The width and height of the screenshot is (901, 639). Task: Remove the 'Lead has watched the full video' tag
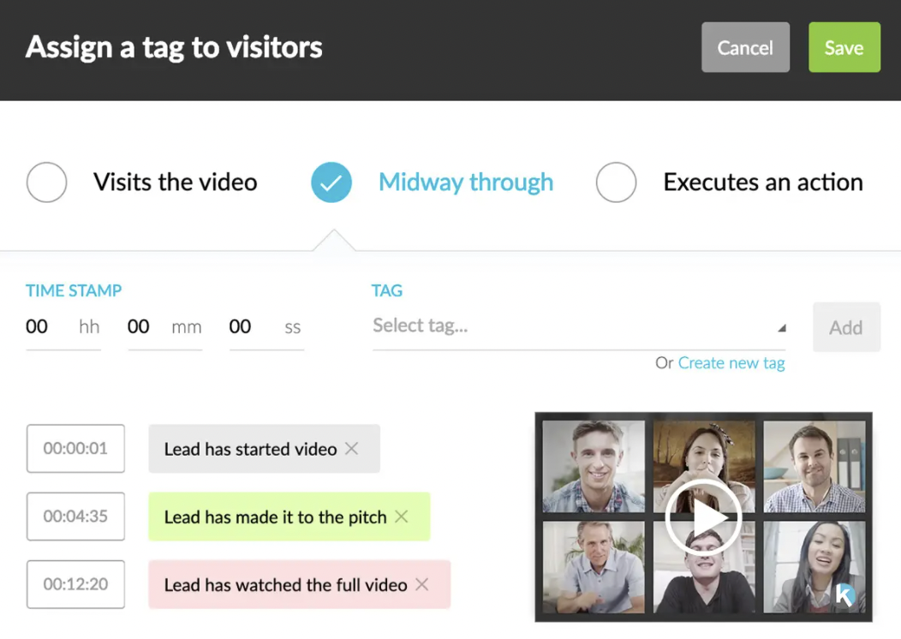(x=421, y=584)
